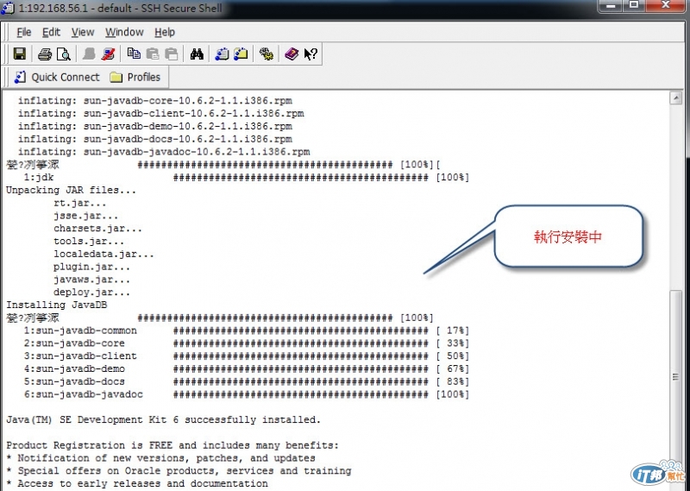Click the Profiles button label
This screenshot has height=491, width=690.
[143, 77]
